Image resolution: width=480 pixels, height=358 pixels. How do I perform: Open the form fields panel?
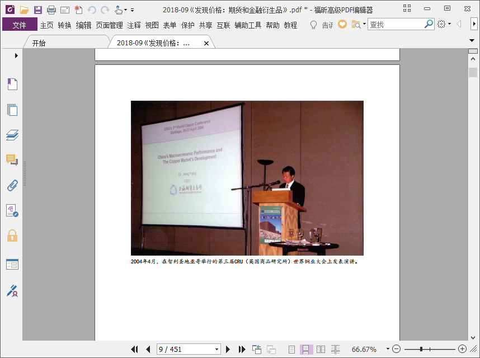point(12,265)
